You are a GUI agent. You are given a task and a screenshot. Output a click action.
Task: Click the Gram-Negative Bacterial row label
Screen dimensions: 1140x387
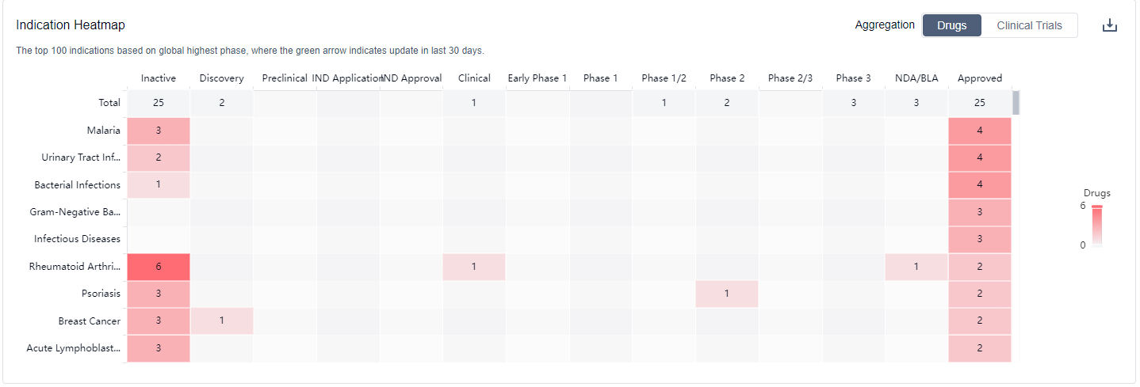(x=75, y=212)
